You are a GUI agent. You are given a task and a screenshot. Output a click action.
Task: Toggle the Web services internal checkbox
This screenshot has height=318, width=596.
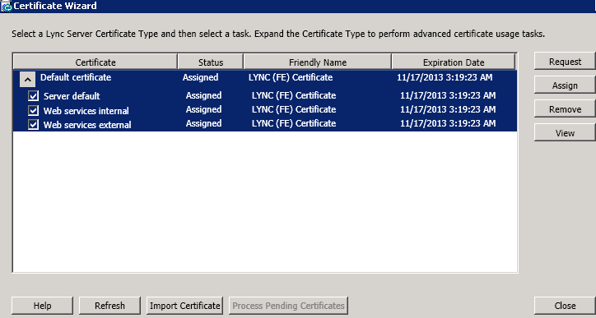coord(34,110)
